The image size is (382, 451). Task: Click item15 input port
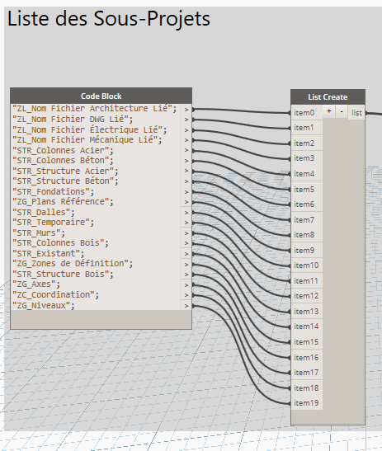[x=307, y=341]
